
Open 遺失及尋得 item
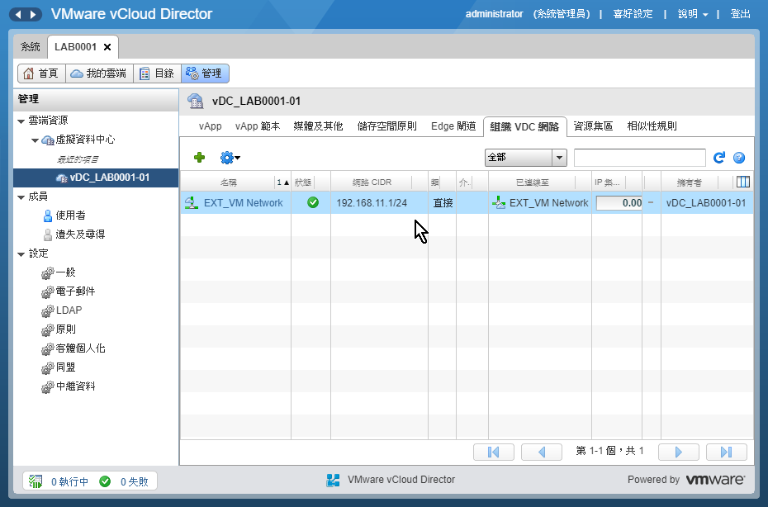[80, 235]
